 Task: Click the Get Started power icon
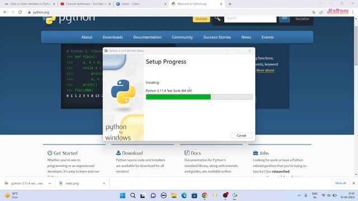pos(50,152)
